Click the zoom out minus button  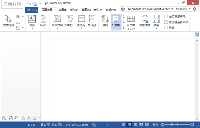pos(163,125)
